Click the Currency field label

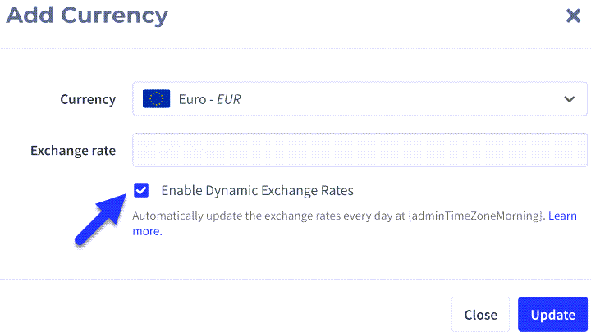pyautogui.click(x=88, y=99)
